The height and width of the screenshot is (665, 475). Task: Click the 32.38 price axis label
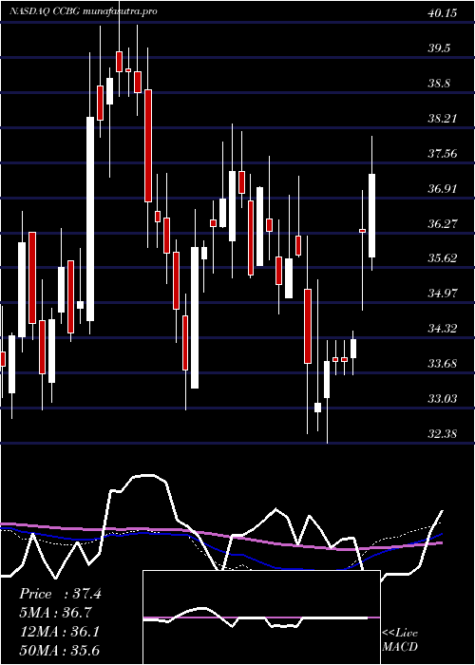coord(442,434)
